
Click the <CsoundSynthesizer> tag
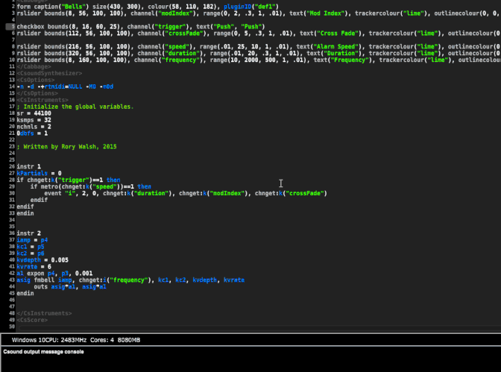[x=49, y=73]
